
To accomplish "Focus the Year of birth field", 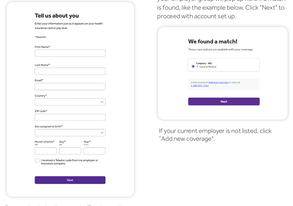I will point(94,151).
